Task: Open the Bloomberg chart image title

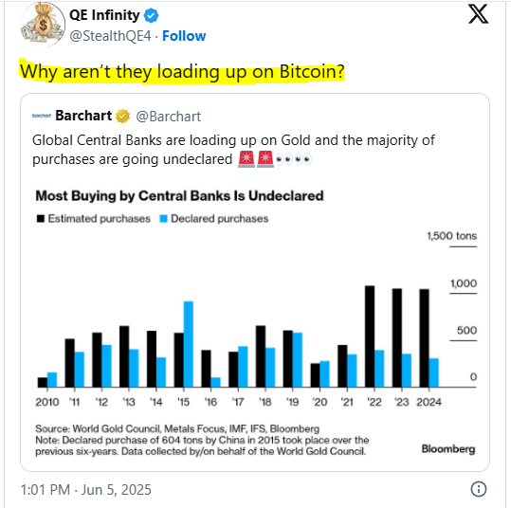Action: [x=179, y=196]
